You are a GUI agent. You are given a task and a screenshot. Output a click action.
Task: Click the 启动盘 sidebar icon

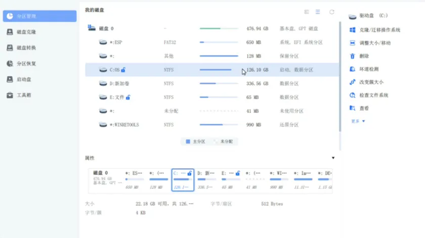pos(10,79)
